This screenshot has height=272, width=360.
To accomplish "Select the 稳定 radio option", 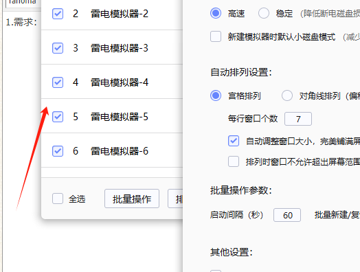I will point(264,13).
